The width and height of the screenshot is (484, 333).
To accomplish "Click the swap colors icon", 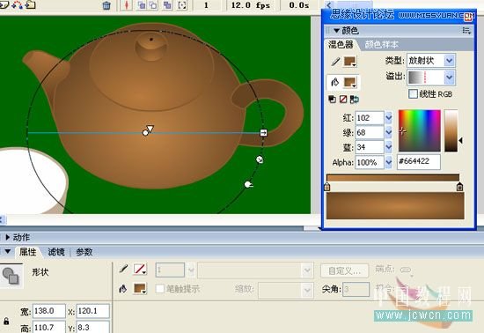I will click(x=355, y=100).
